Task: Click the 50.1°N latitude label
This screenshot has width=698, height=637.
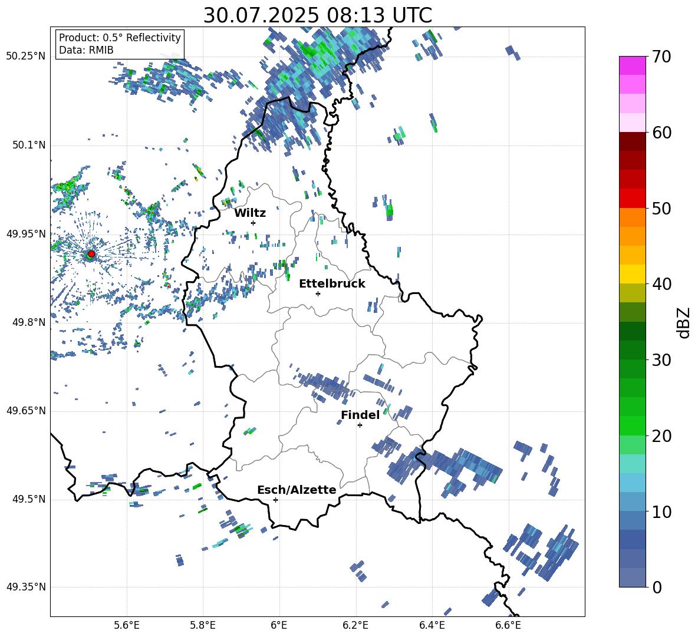Action: click(x=29, y=146)
